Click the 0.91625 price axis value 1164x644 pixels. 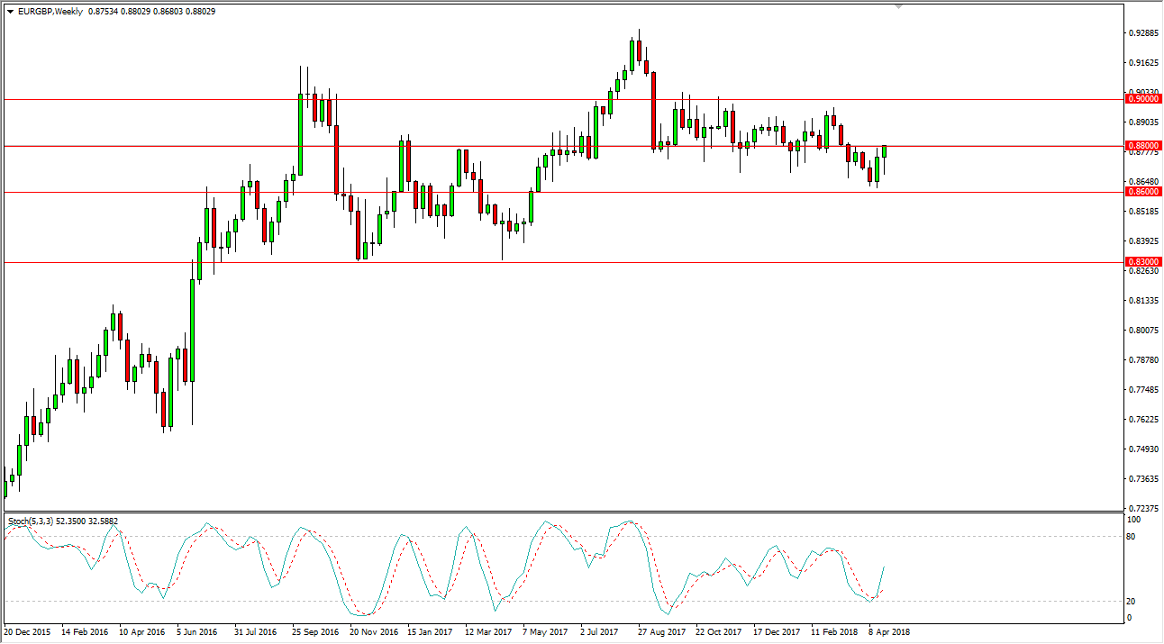pyautogui.click(x=1142, y=63)
